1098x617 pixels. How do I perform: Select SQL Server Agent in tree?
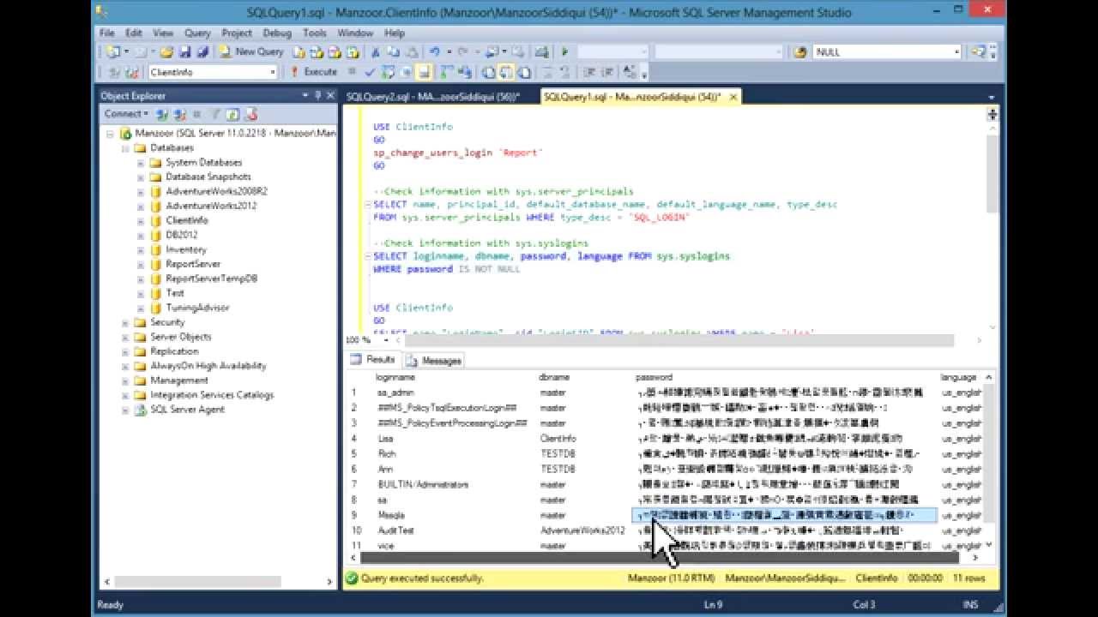click(x=187, y=410)
